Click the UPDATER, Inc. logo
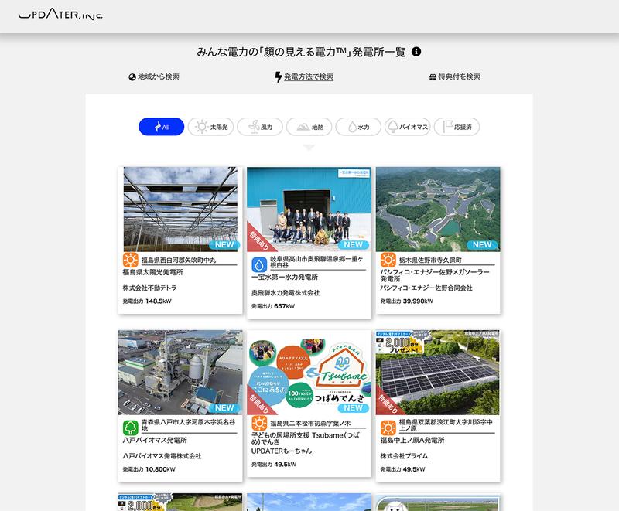This screenshot has width=619, height=511. [x=60, y=15]
